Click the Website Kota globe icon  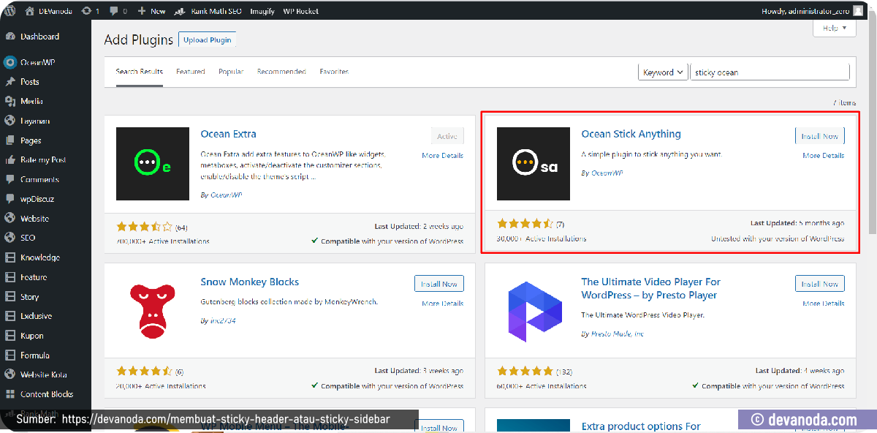point(10,374)
